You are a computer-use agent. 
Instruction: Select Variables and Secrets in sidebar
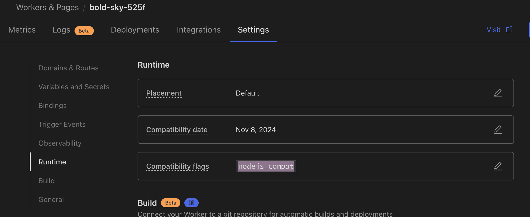74,87
